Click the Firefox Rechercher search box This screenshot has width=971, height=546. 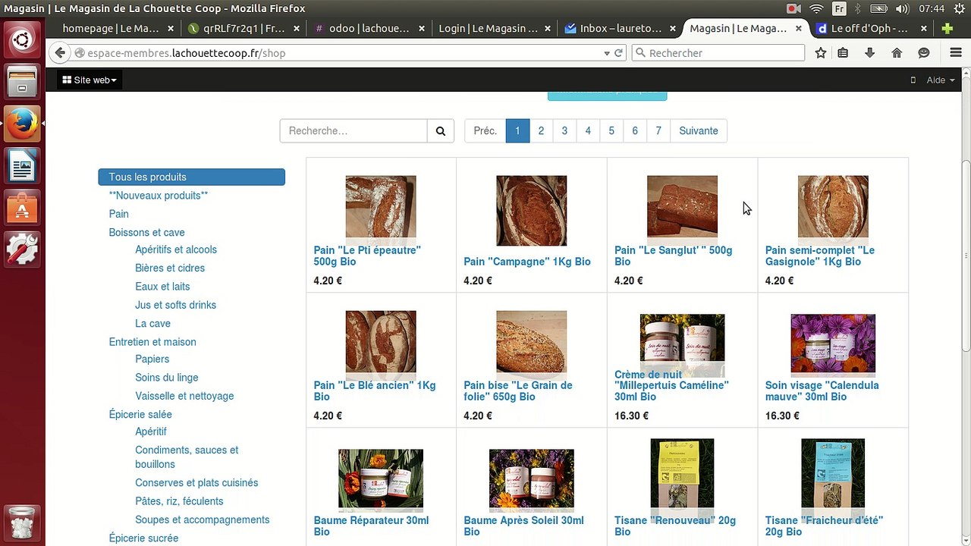[x=718, y=53]
